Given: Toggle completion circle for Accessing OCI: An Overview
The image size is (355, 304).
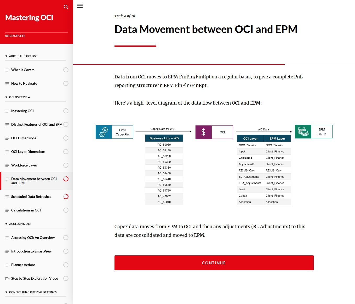Looking at the screenshot, I should coord(66,238).
